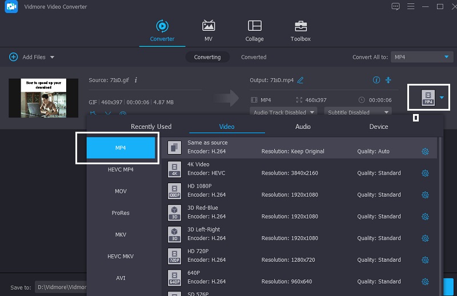The height and width of the screenshot is (296, 457).
Task: Open the Toolbox module
Action: click(300, 31)
